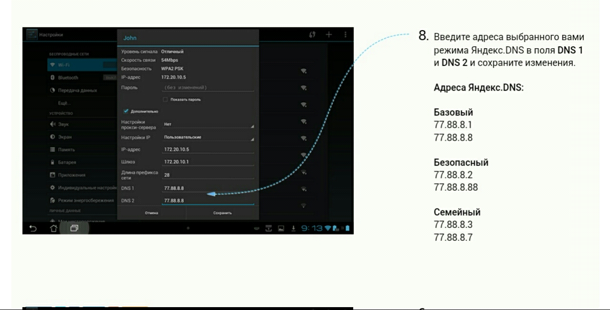Click the Пароль input field
This screenshot has height=310, width=610.
208,88
